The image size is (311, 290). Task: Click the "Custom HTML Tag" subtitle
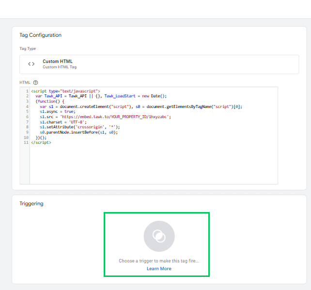point(60,67)
